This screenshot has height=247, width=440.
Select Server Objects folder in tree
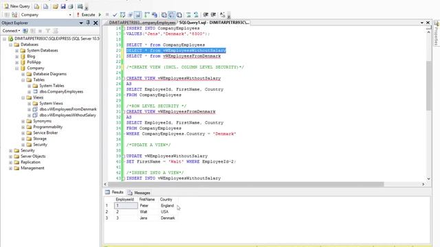point(33,156)
